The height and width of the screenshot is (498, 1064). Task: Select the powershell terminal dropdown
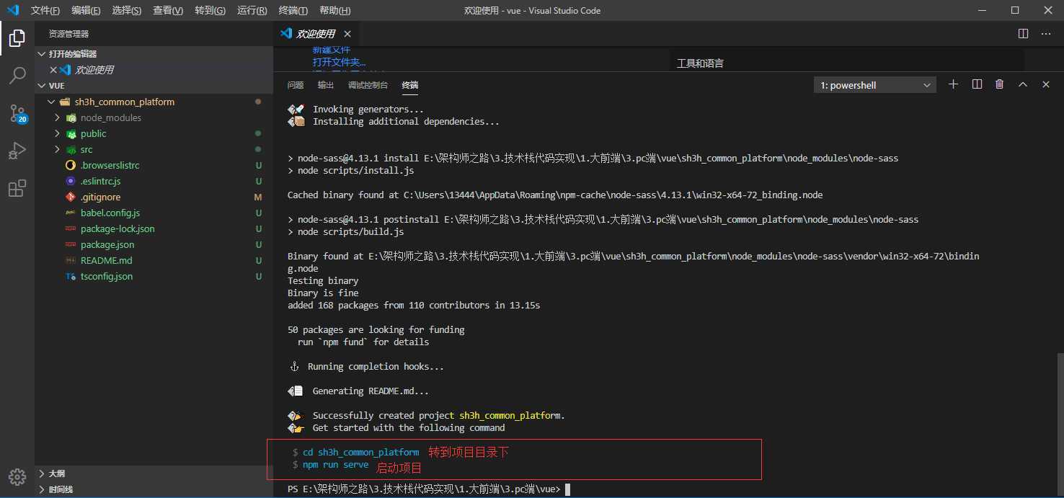click(875, 85)
